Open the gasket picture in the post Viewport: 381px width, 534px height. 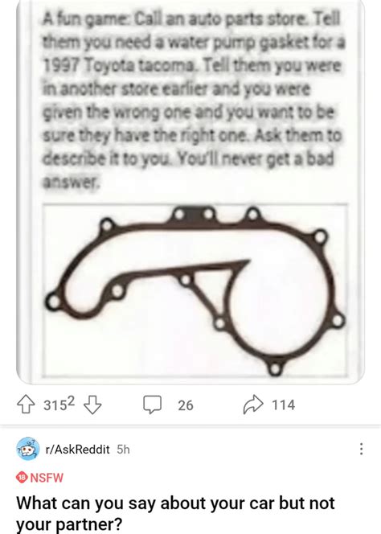pos(195,290)
